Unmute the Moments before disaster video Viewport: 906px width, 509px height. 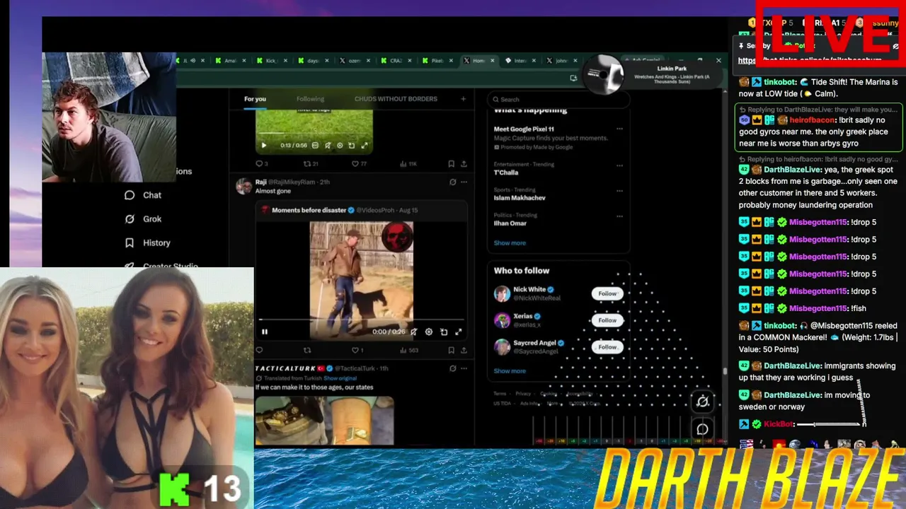(413, 332)
